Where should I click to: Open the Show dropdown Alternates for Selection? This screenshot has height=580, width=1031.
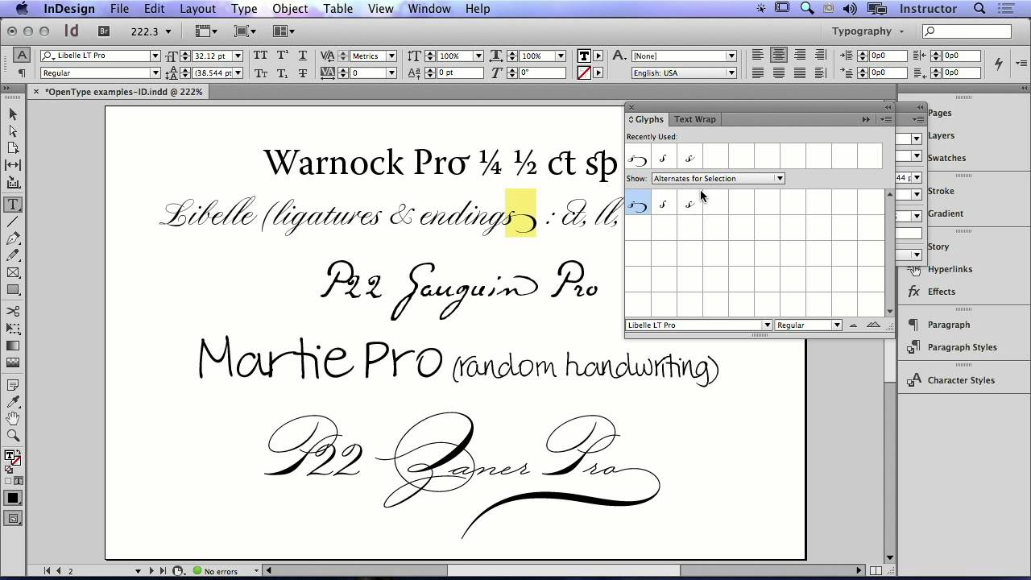coord(718,178)
